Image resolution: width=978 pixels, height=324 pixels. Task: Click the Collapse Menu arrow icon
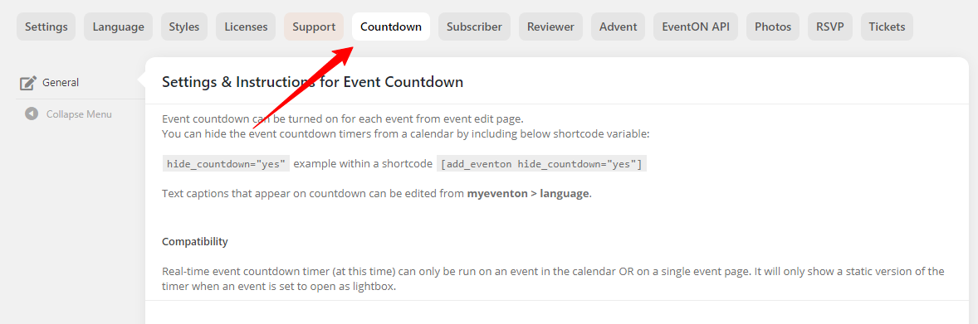point(32,114)
